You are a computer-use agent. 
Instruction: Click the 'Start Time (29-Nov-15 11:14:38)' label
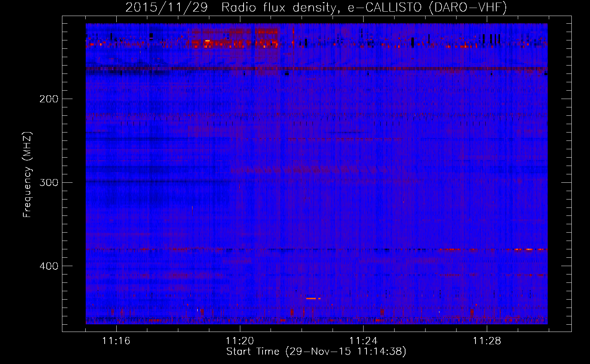click(316, 352)
